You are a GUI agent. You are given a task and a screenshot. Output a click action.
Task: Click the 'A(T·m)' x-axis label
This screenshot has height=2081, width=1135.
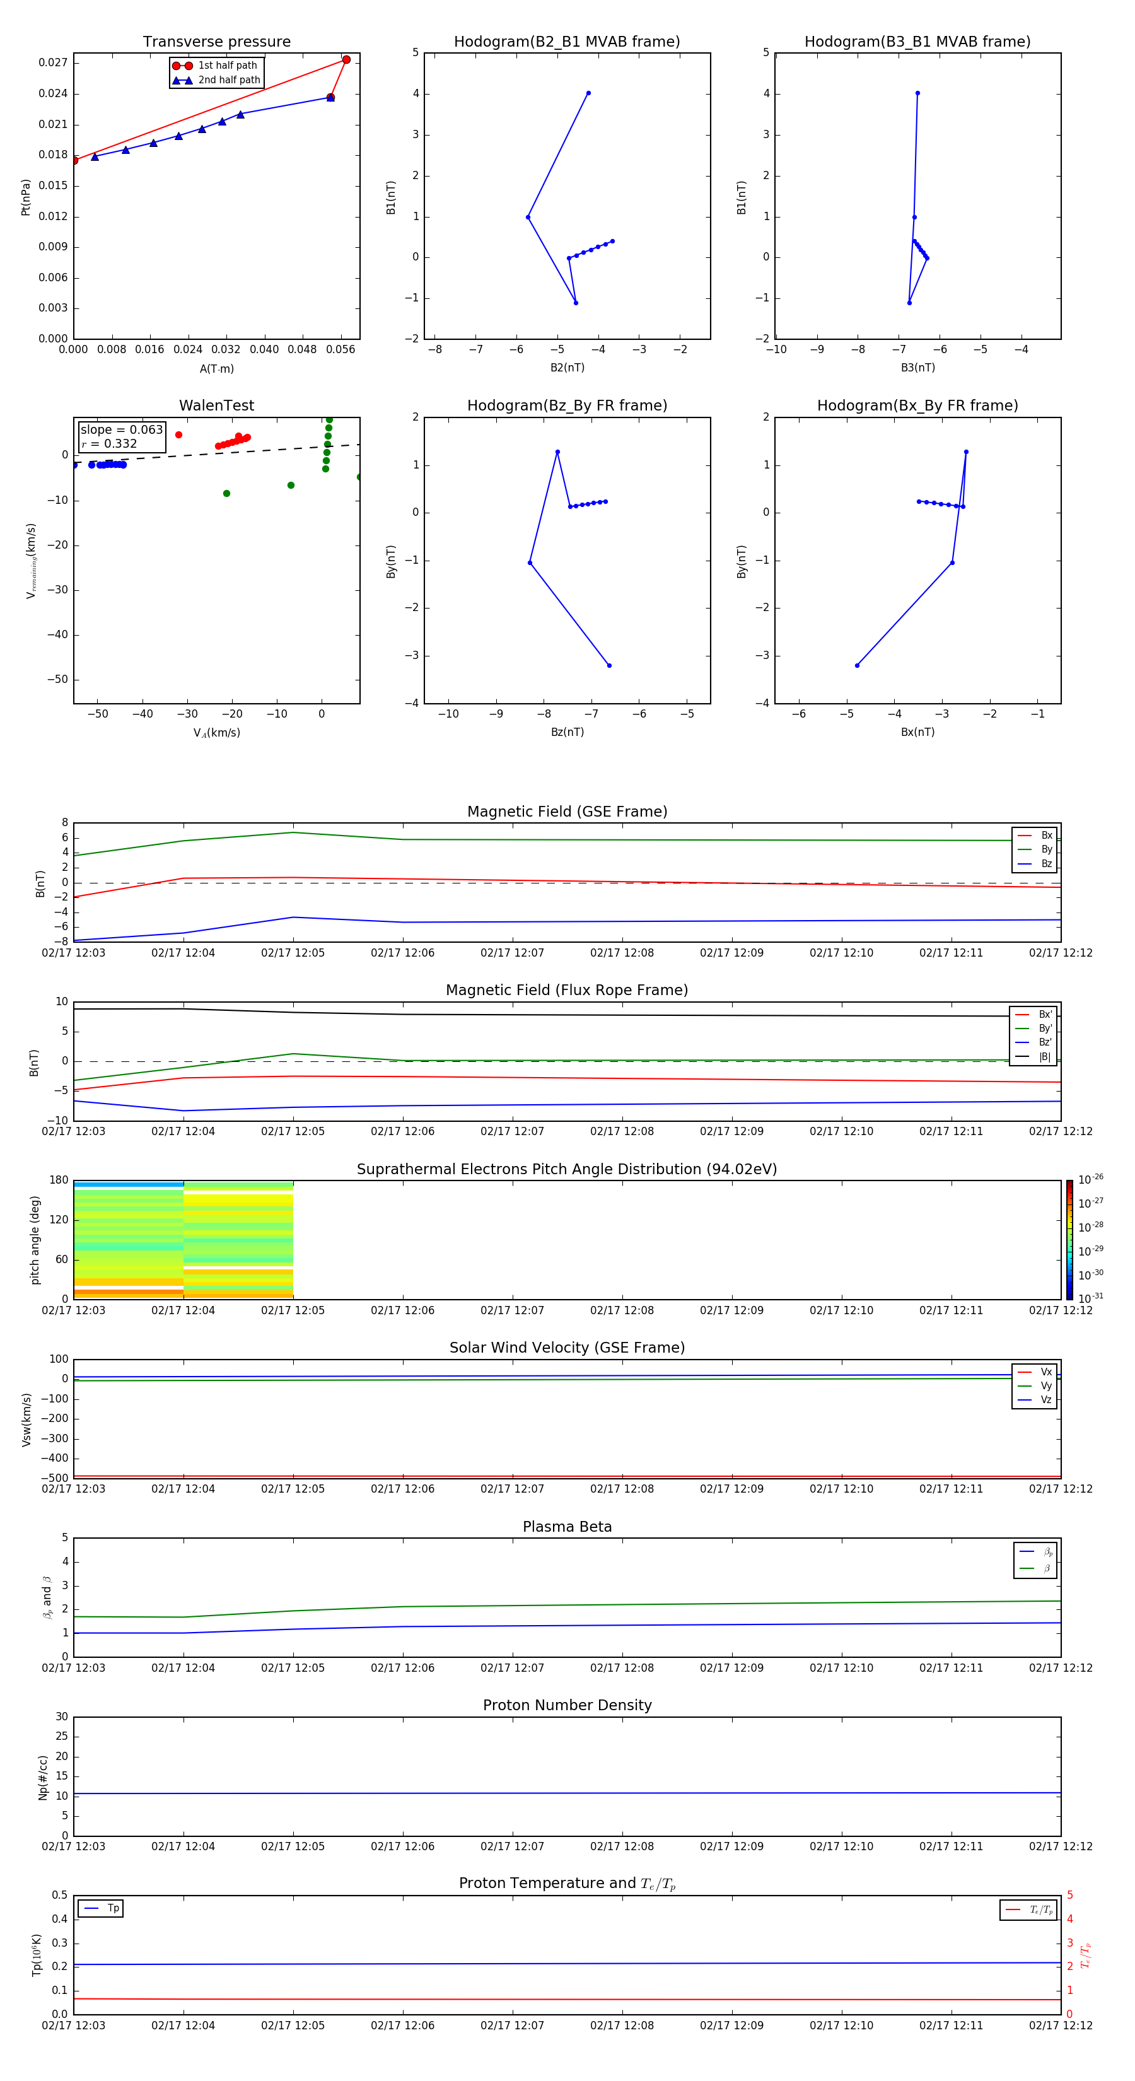coord(216,368)
